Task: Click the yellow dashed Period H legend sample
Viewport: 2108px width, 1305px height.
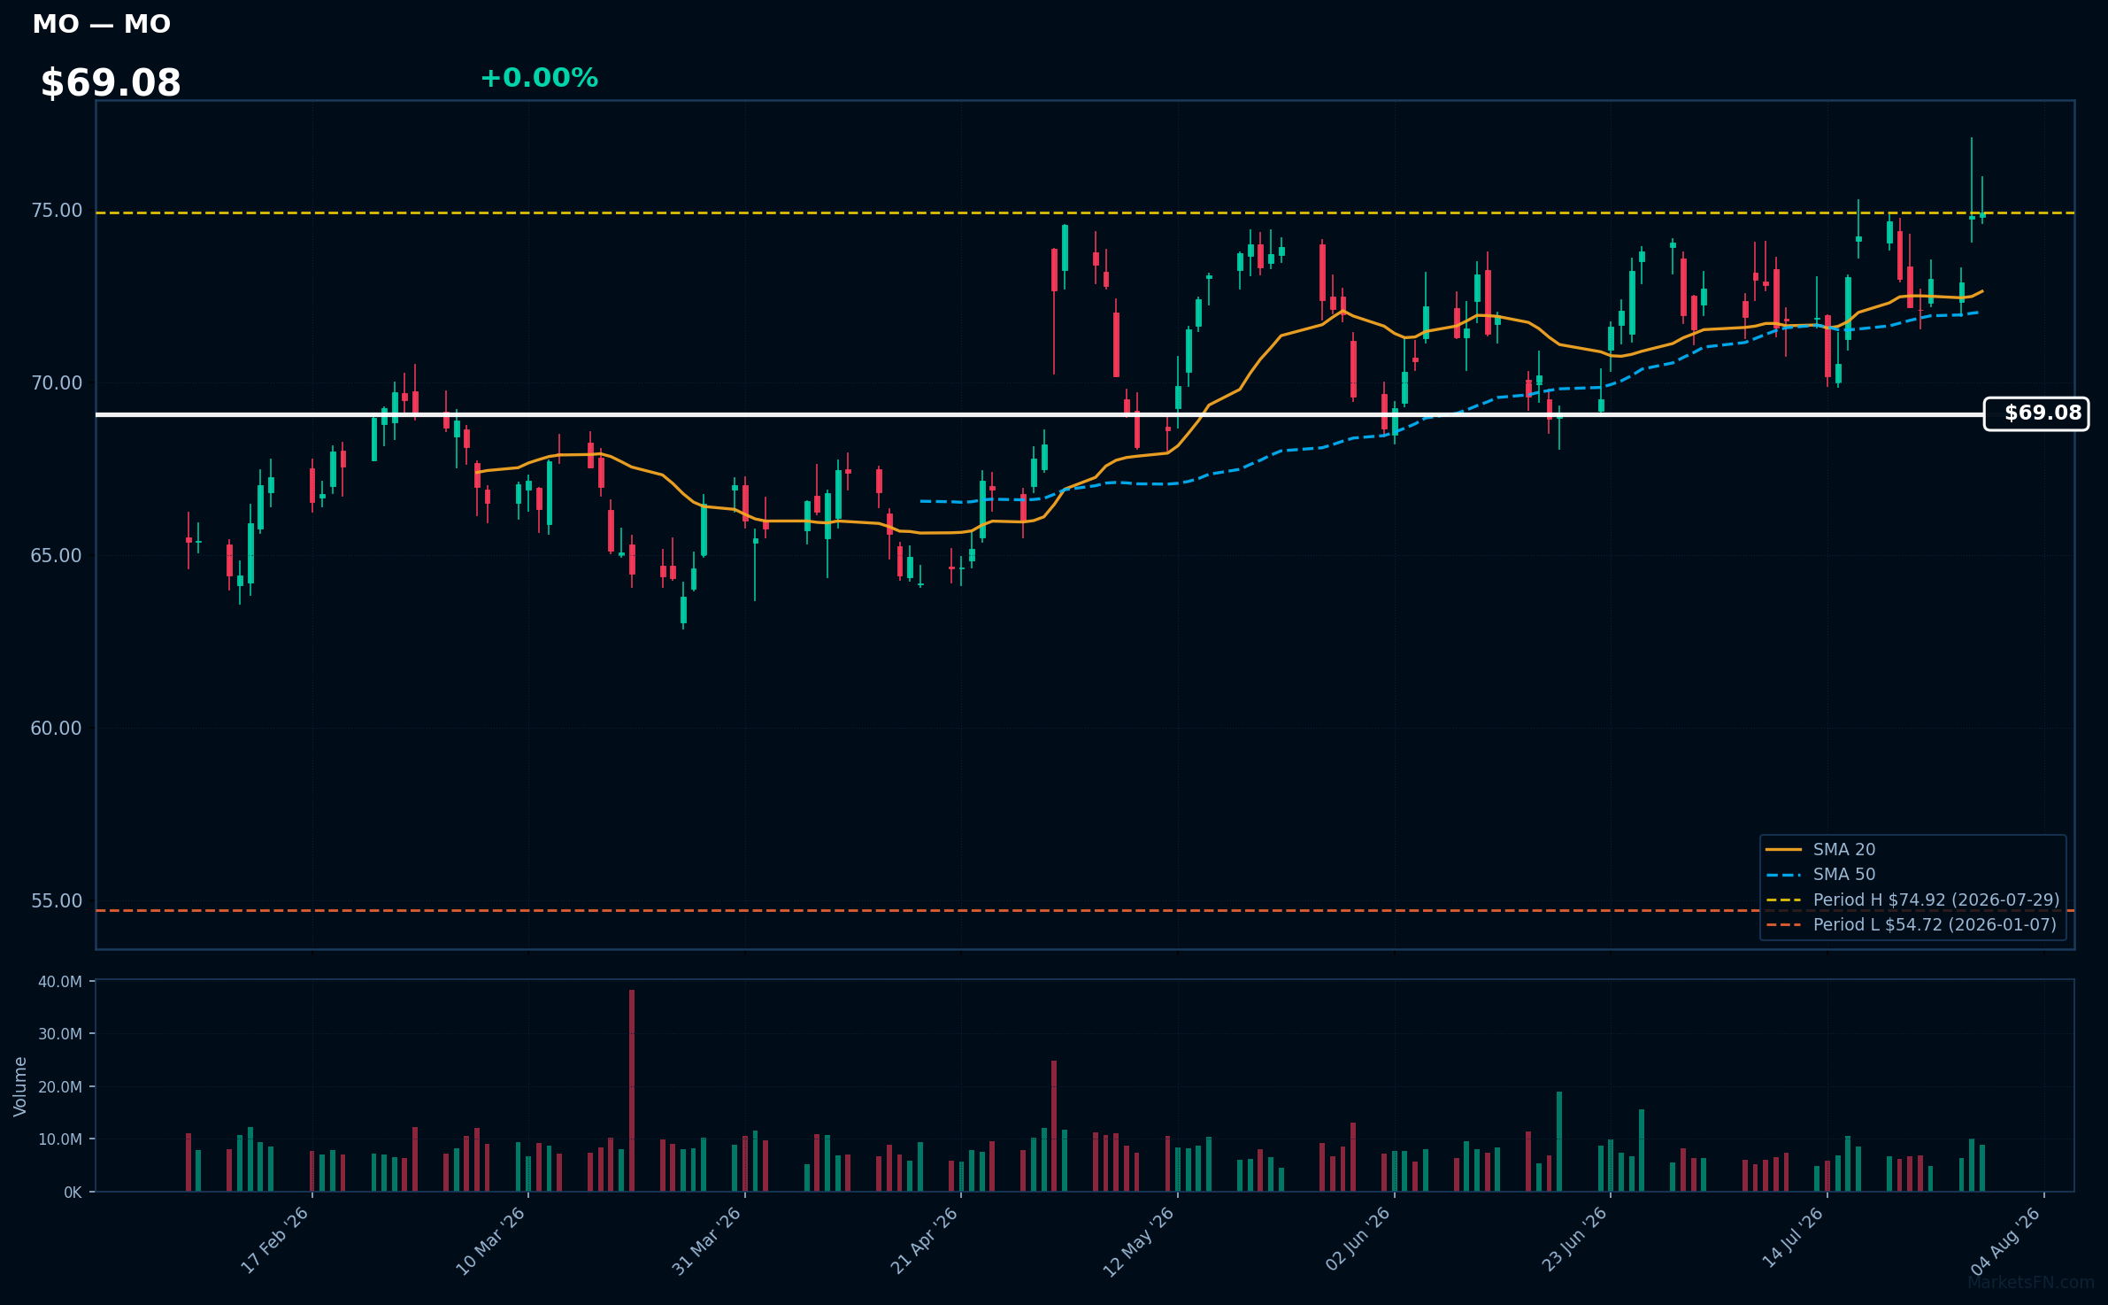Action: [x=1783, y=900]
